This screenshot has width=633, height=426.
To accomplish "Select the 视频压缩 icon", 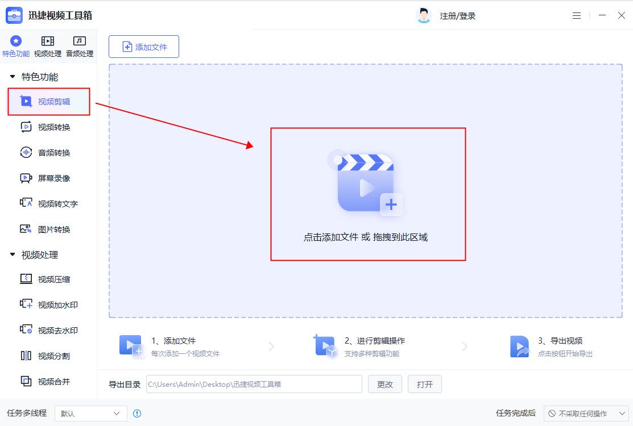I will click(26, 278).
